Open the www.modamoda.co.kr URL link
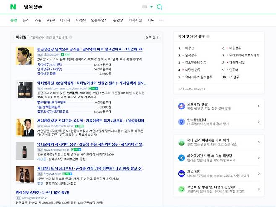Viewport: 276px width, 207px height. pos(58,126)
